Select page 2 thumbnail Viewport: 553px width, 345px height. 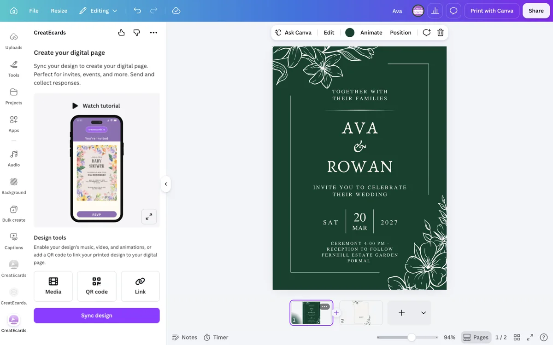coord(361,313)
